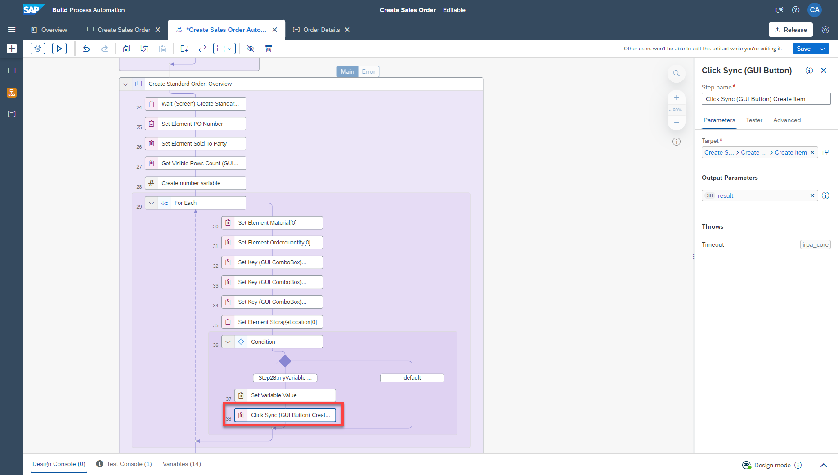
Task: Remove the Create item target
Action: point(812,152)
